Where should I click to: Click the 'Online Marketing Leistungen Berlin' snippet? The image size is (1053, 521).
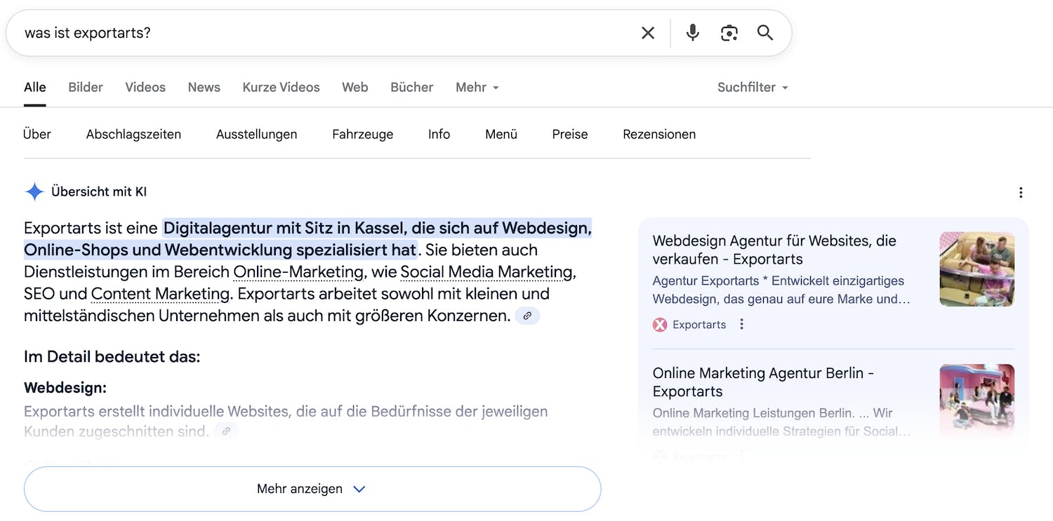(x=782, y=422)
